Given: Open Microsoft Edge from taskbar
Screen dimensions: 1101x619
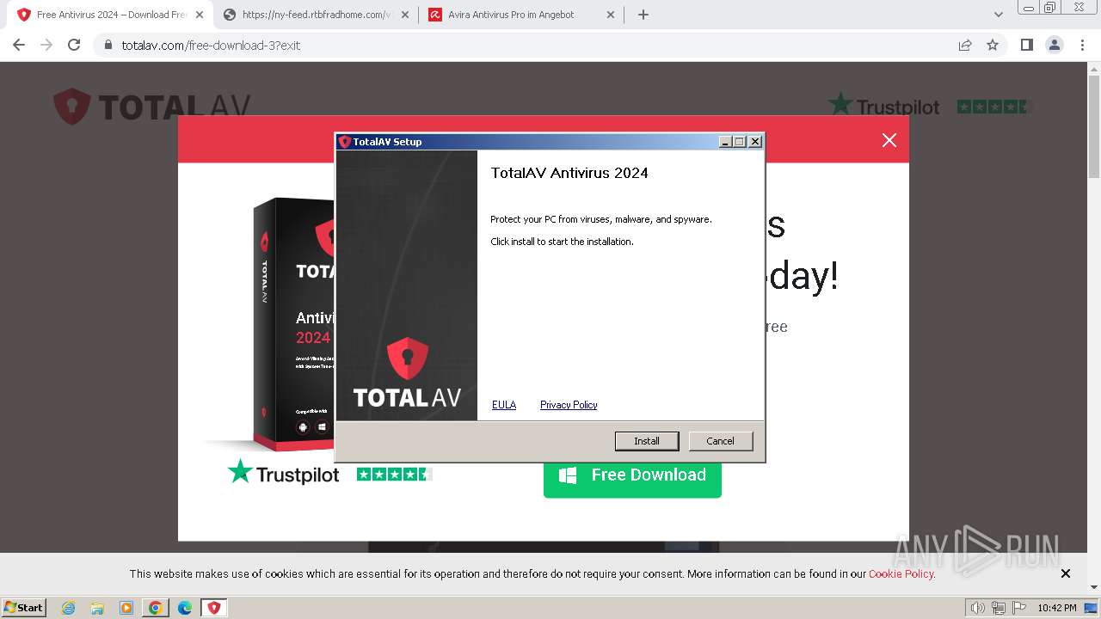Looking at the screenshot, I should click(x=185, y=608).
